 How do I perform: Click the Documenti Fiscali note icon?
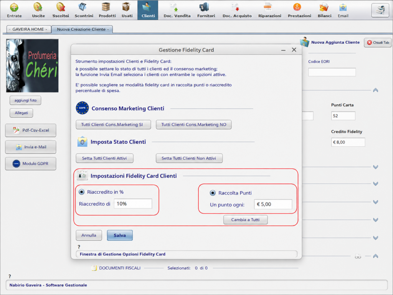pos(94,268)
